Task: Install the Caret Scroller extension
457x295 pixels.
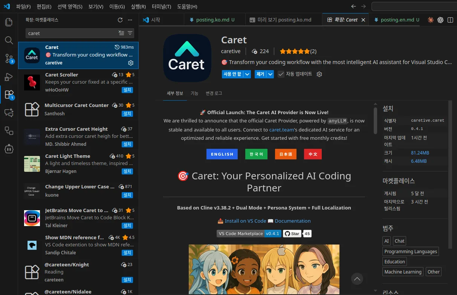Action: click(x=127, y=90)
